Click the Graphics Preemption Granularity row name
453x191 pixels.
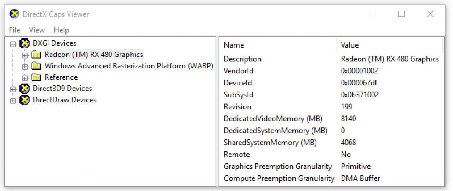click(x=278, y=167)
